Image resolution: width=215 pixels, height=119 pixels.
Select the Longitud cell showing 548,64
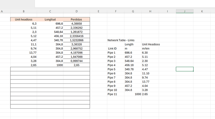pos(50,32)
